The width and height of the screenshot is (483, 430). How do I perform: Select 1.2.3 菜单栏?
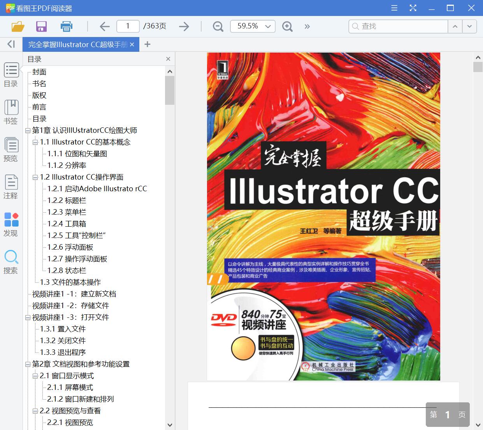tap(67, 212)
